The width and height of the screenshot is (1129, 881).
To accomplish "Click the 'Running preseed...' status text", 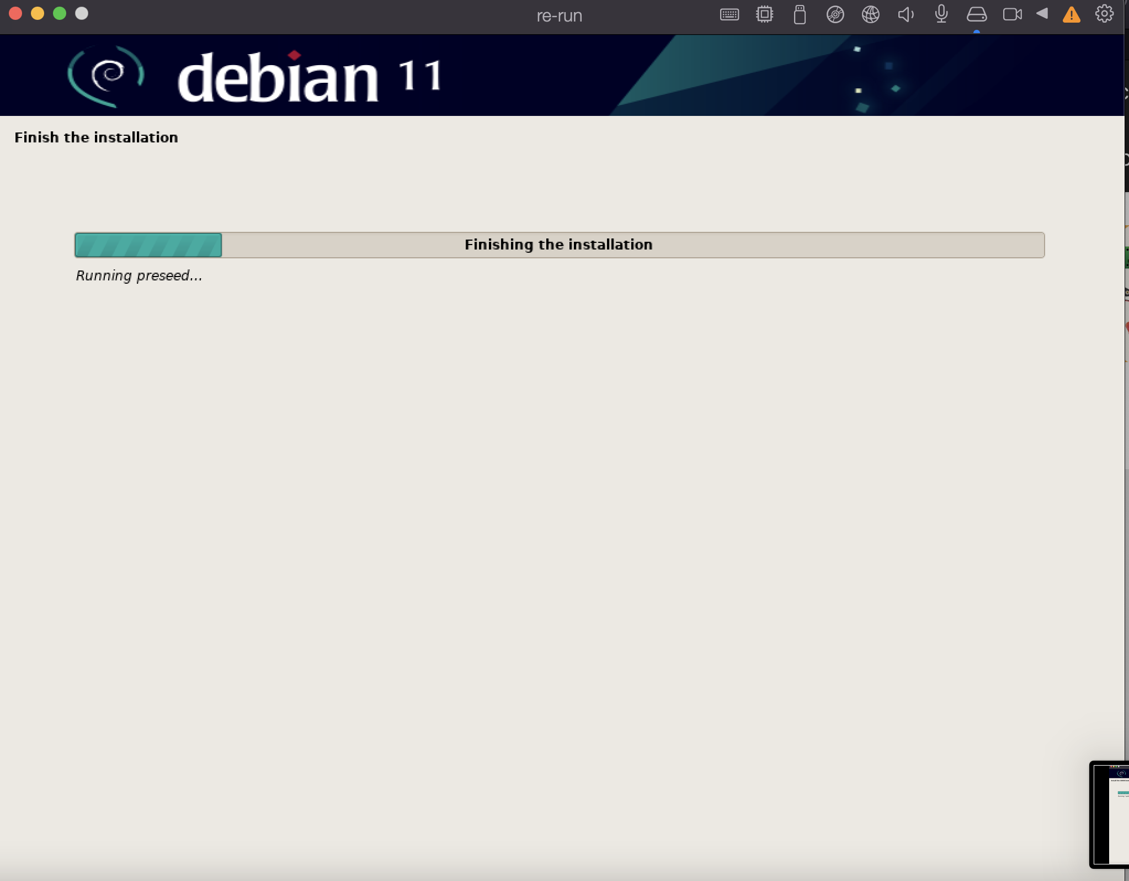I will click(x=139, y=275).
